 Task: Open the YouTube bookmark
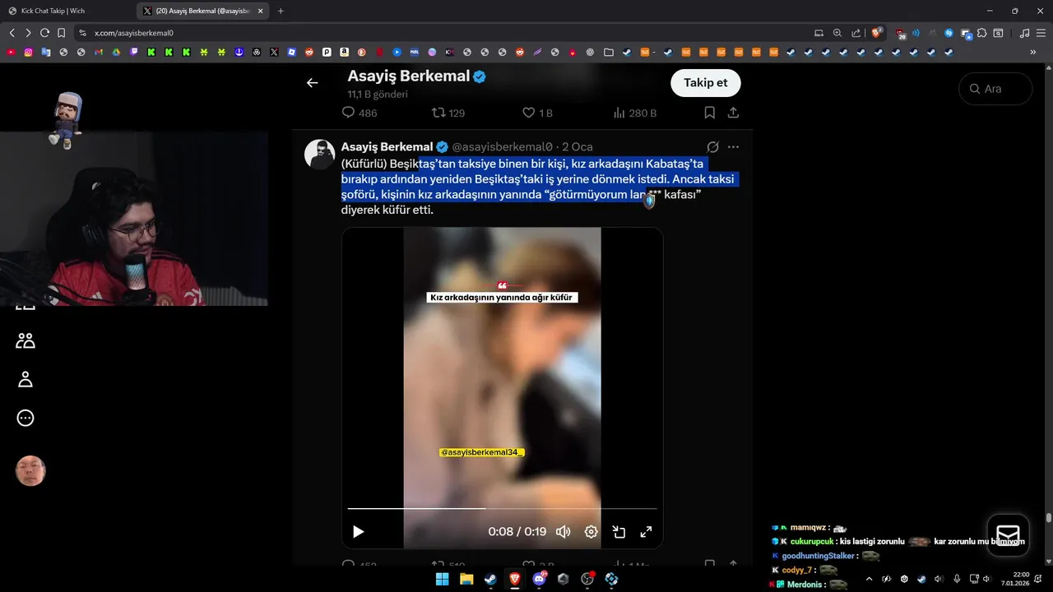point(11,52)
